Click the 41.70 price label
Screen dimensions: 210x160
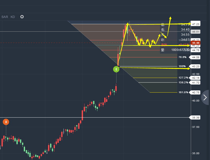196,83
